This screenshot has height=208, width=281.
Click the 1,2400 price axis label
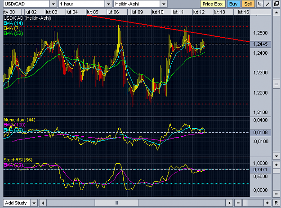click(x=260, y=53)
